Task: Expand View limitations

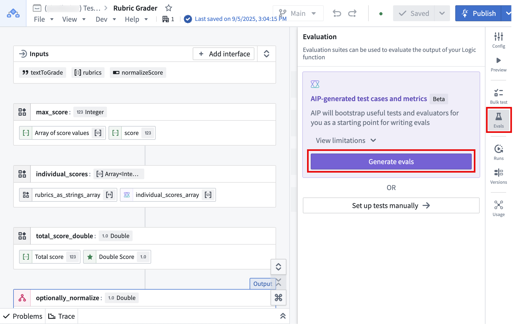Action: coord(345,140)
